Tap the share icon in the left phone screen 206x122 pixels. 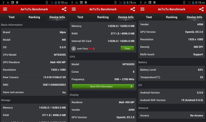[64, 9]
